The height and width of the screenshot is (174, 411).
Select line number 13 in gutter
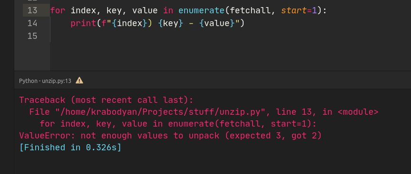(32, 10)
